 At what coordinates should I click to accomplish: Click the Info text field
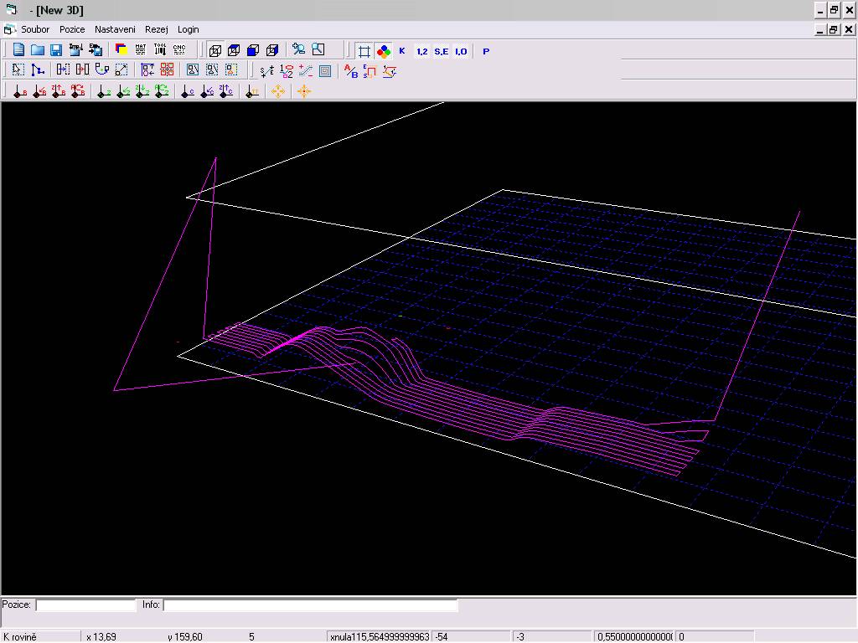310,604
